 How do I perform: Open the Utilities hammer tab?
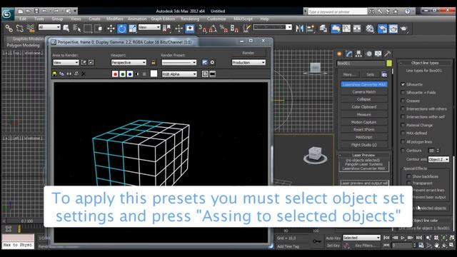387,54
